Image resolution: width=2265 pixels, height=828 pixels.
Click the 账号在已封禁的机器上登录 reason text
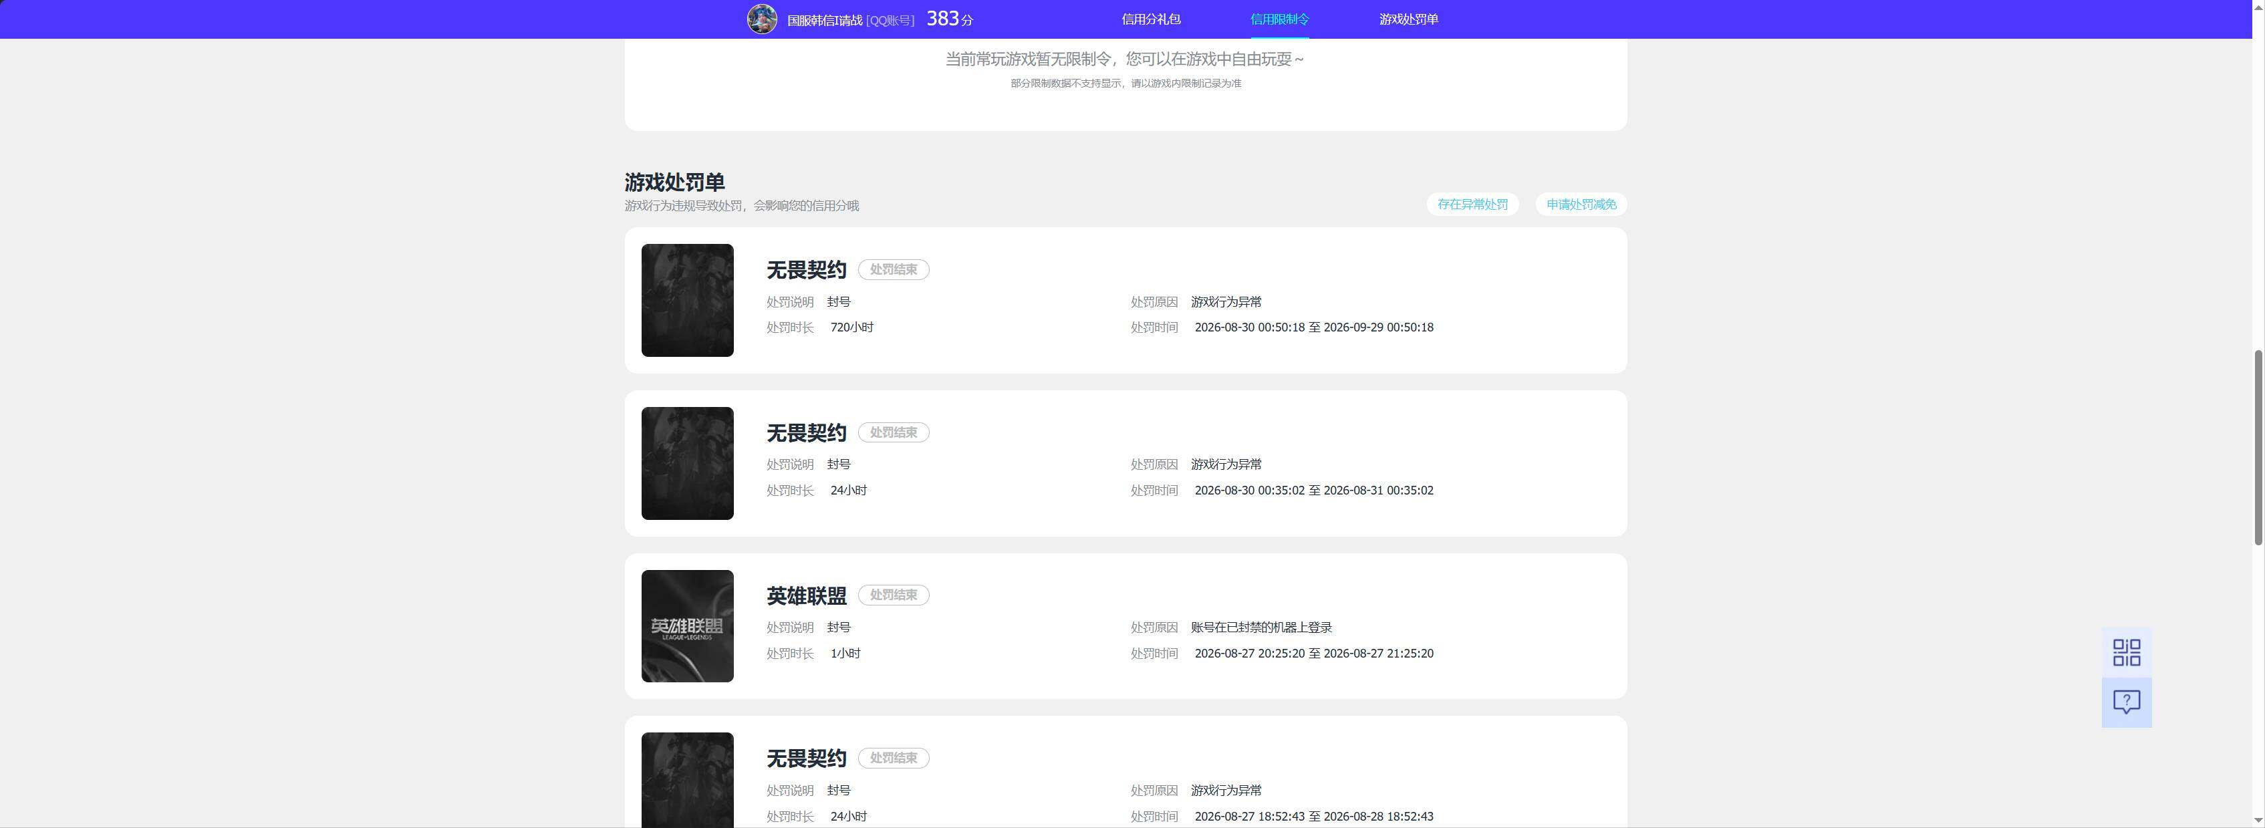click(x=1261, y=627)
